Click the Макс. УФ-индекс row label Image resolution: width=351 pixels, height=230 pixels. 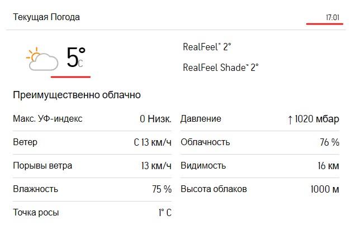coord(48,119)
